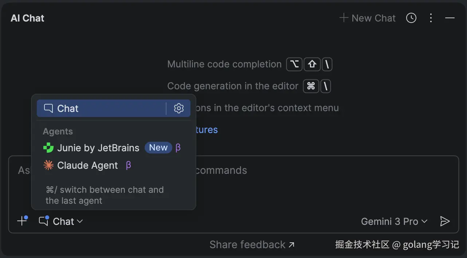
Task: Click the beta symbol next to Claude Agent
Action: 128,165
